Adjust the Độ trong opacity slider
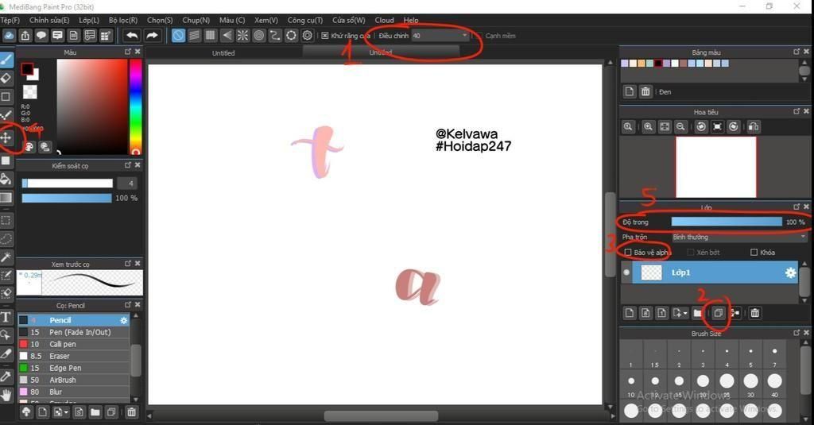 727,222
